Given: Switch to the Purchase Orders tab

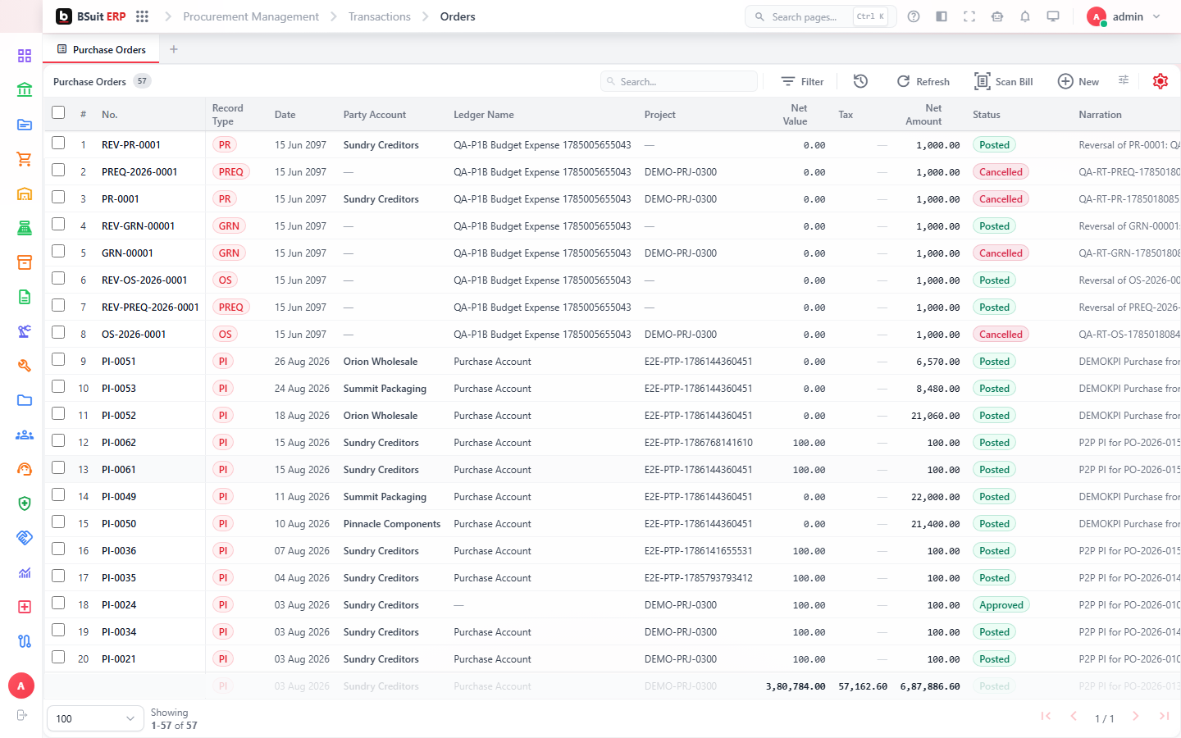Looking at the screenshot, I should click(102, 49).
